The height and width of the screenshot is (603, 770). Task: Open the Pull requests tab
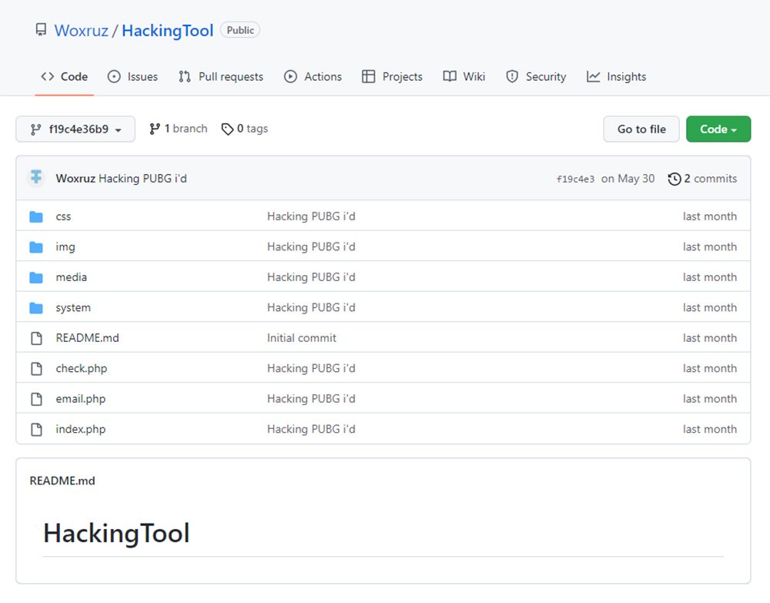click(x=220, y=77)
